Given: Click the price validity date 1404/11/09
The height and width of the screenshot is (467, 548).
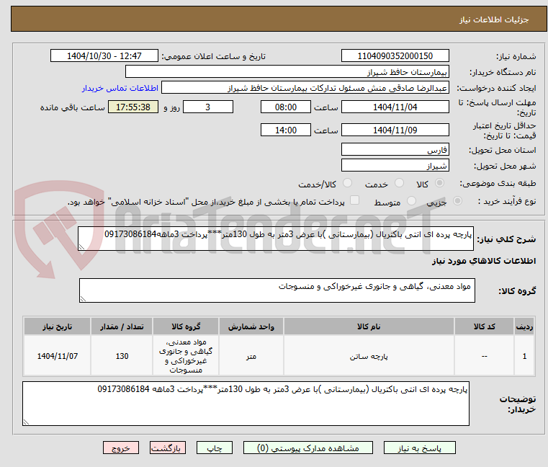Looking at the screenshot, I should (395, 130).
